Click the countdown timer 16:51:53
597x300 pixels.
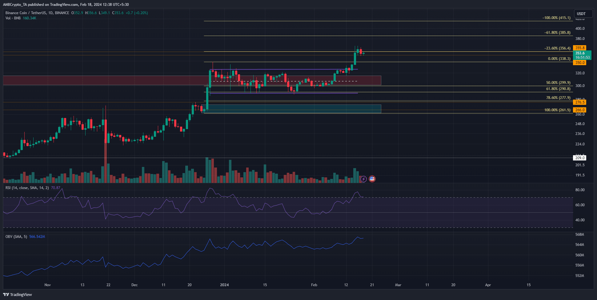583,57
